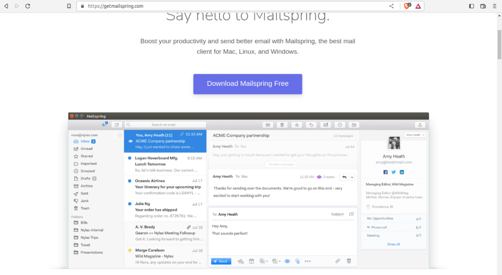This screenshot has height=275, width=502.
Task: Click the archive toolbar icon
Action: point(268,125)
